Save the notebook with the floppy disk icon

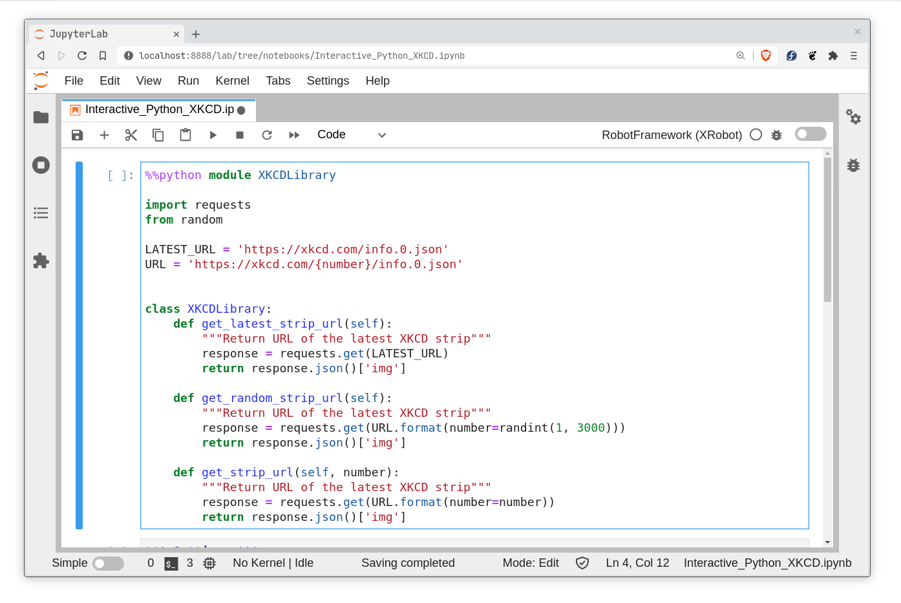pyautogui.click(x=77, y=135)
